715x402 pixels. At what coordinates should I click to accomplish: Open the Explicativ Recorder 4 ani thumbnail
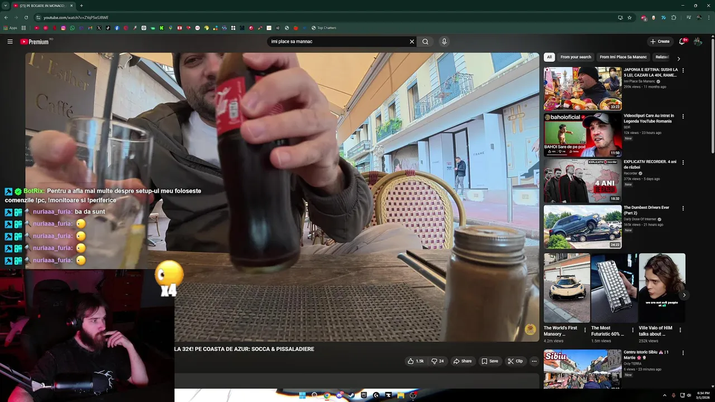(x=583, y=180)
